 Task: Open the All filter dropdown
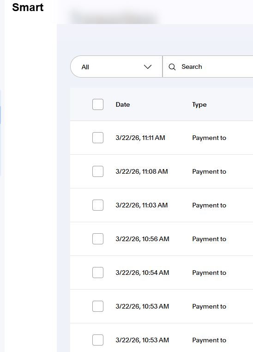tap(116, 67)
